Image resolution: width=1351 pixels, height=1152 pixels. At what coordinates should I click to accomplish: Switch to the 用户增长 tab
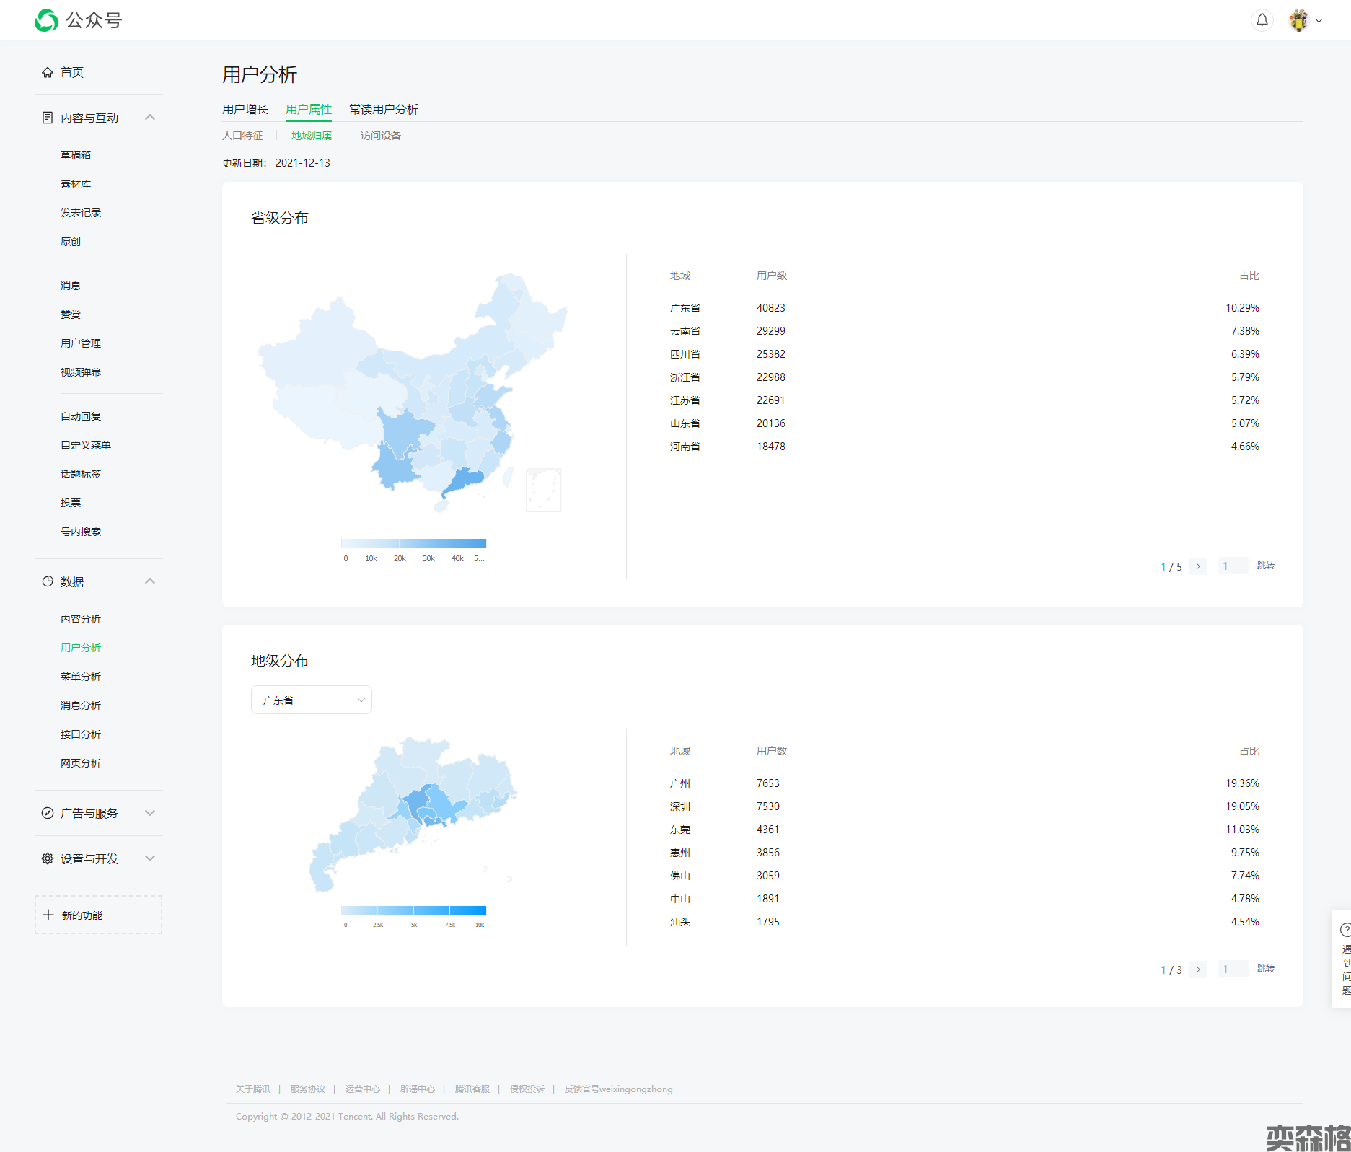tap(245, 109)
